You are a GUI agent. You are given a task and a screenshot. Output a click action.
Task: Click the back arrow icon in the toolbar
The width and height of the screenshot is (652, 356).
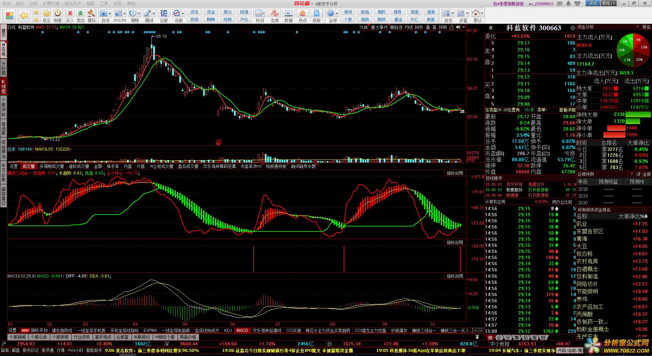click(x=24, y=16)
